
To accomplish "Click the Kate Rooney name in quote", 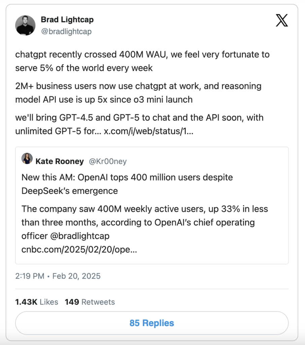I will pos(60,161).
